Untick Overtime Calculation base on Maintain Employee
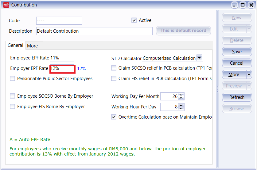The image size is (257, 170). [114, 117]
